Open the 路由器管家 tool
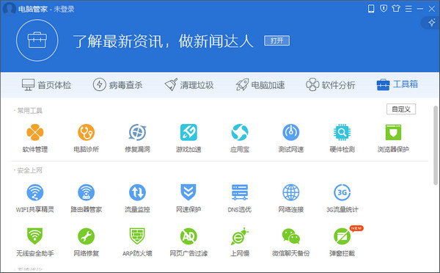Viewport: 440px width, 273px height. pyautogui.click(x=86, y=198)
